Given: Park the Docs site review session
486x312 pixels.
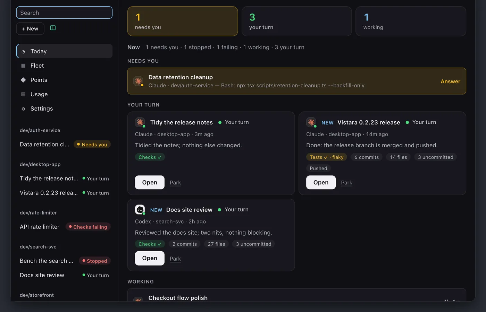Looking at the screenshot, I should [175, 259].
